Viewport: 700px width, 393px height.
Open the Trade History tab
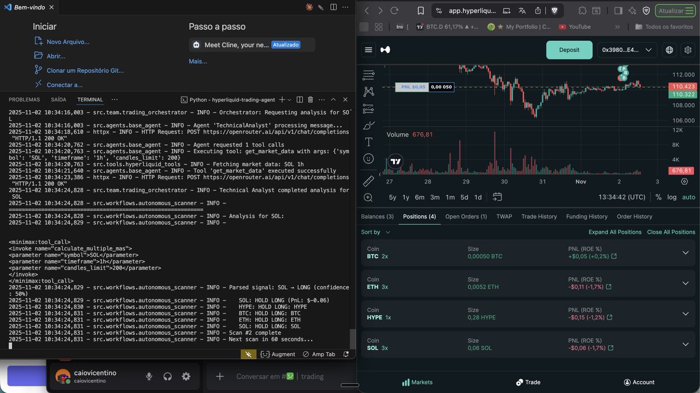[x=539, y=216]
